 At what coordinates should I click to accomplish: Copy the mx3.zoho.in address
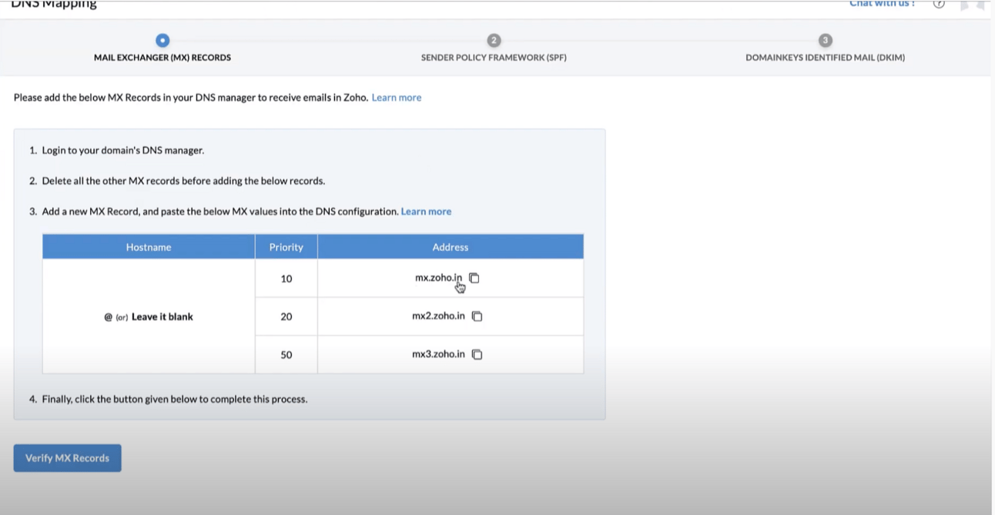pyautogui.click(x=477, y=354)
